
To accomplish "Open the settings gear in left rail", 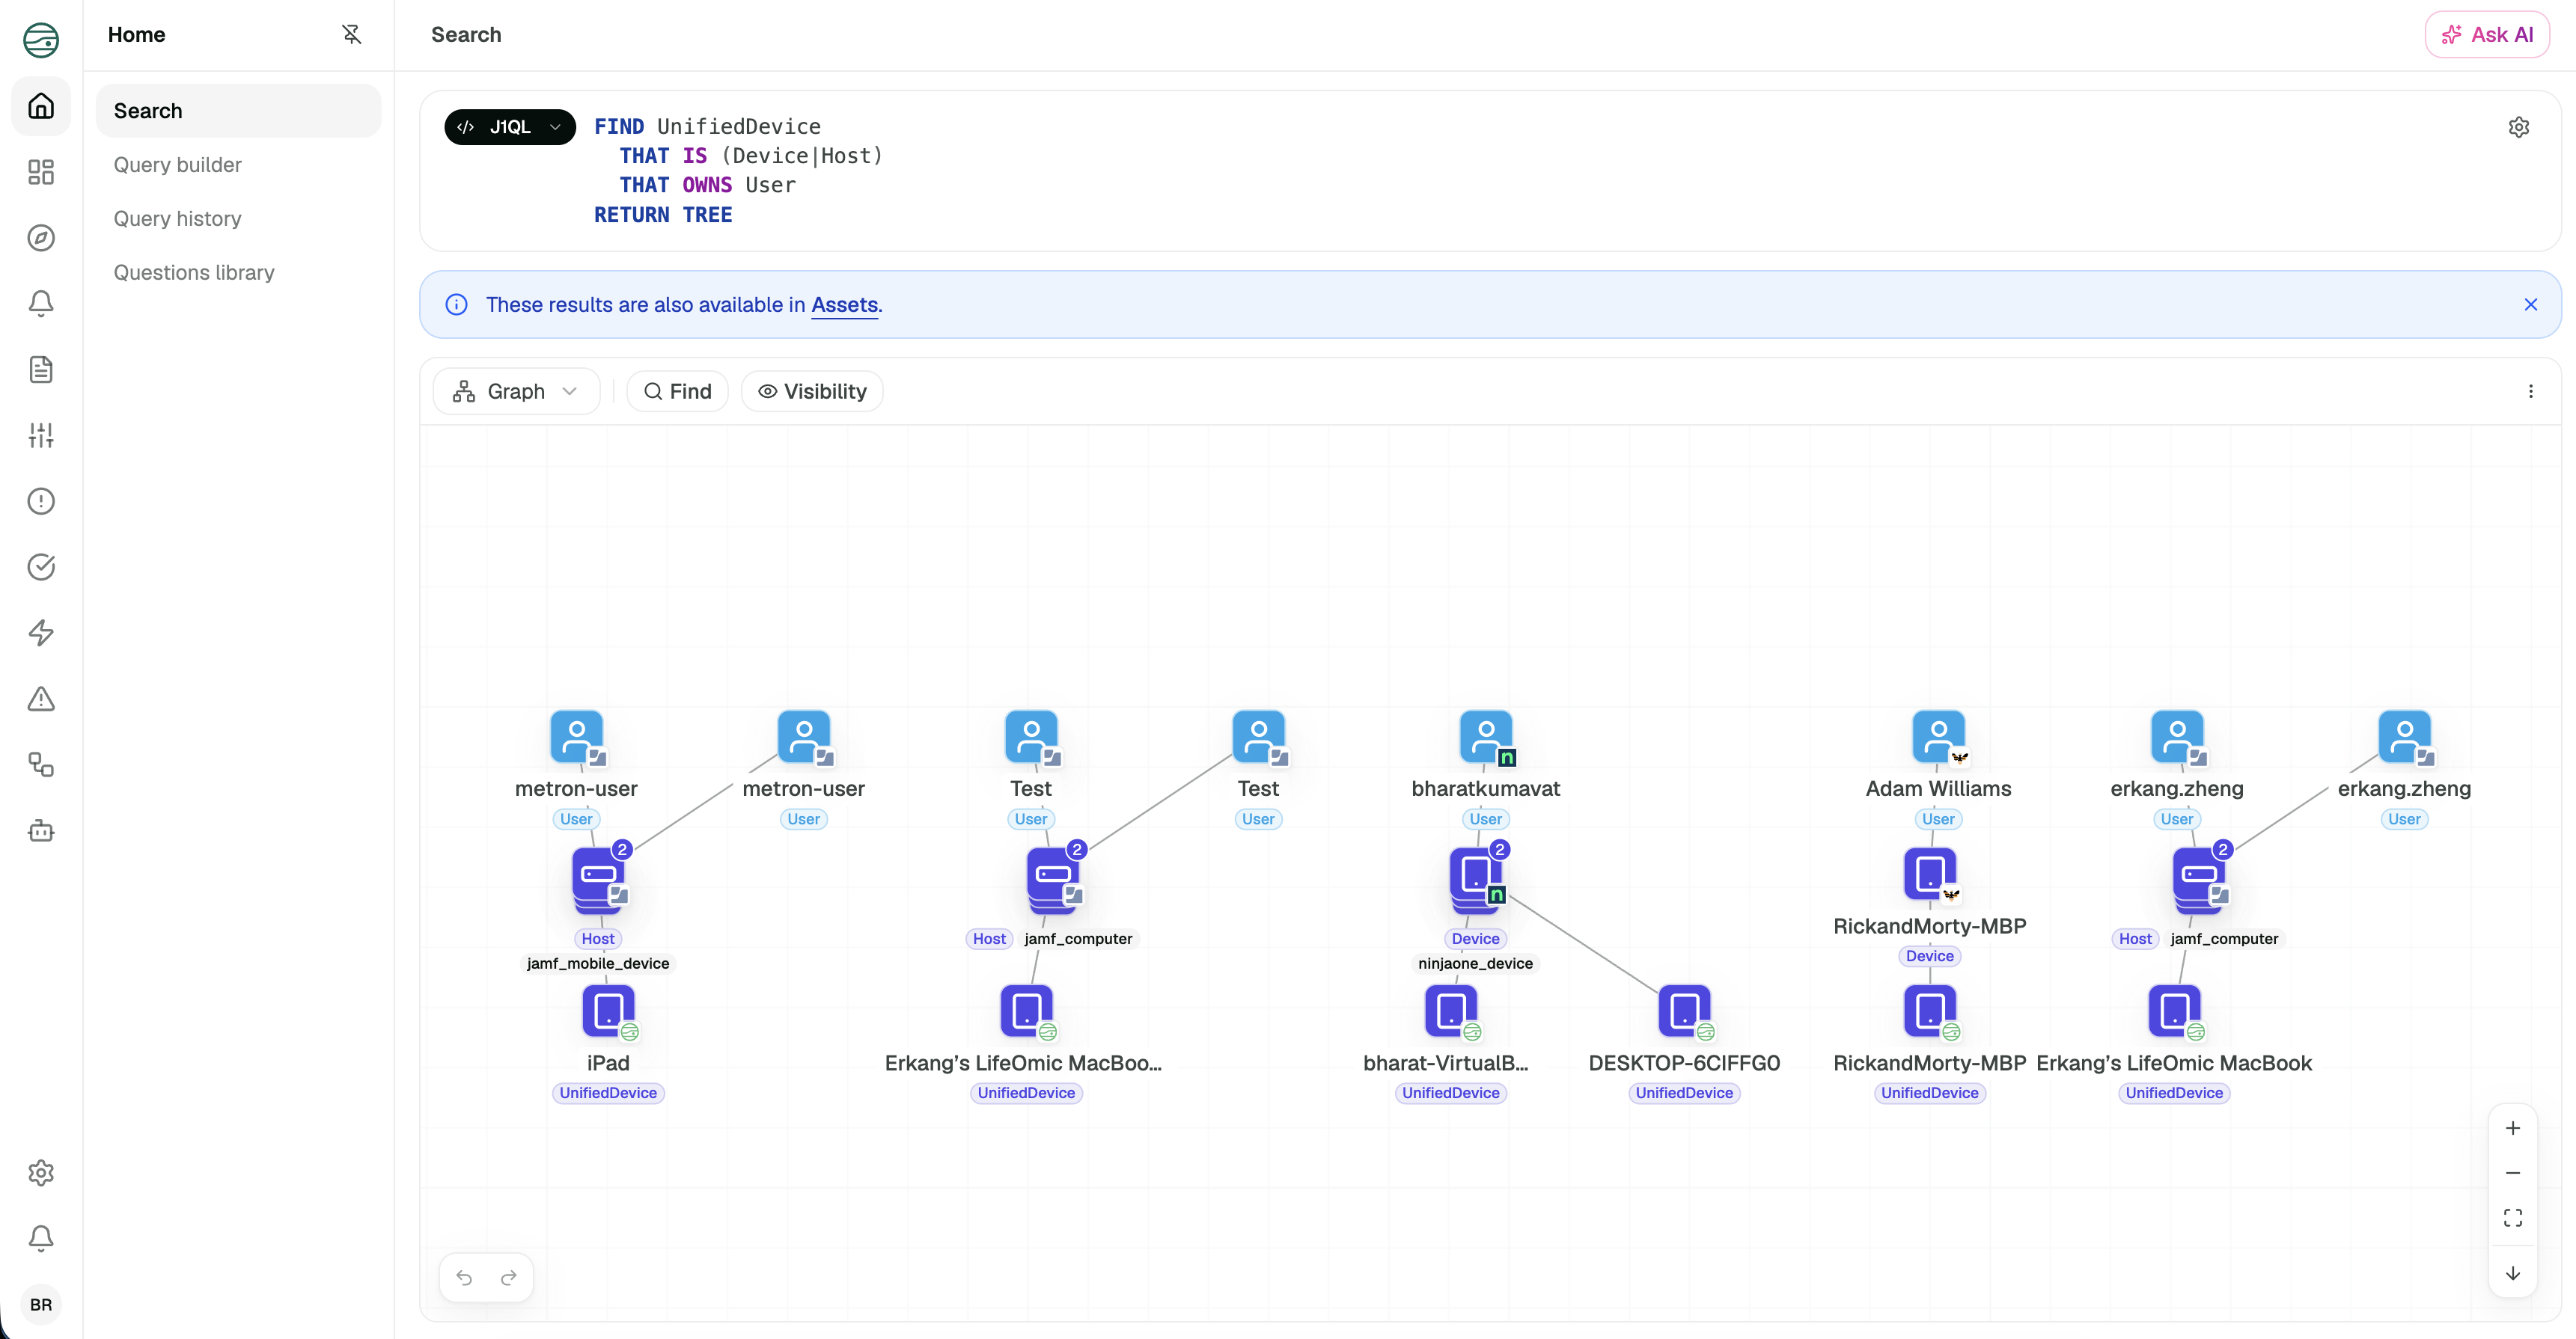I will pyautogui.click(x=41, y=1172).
